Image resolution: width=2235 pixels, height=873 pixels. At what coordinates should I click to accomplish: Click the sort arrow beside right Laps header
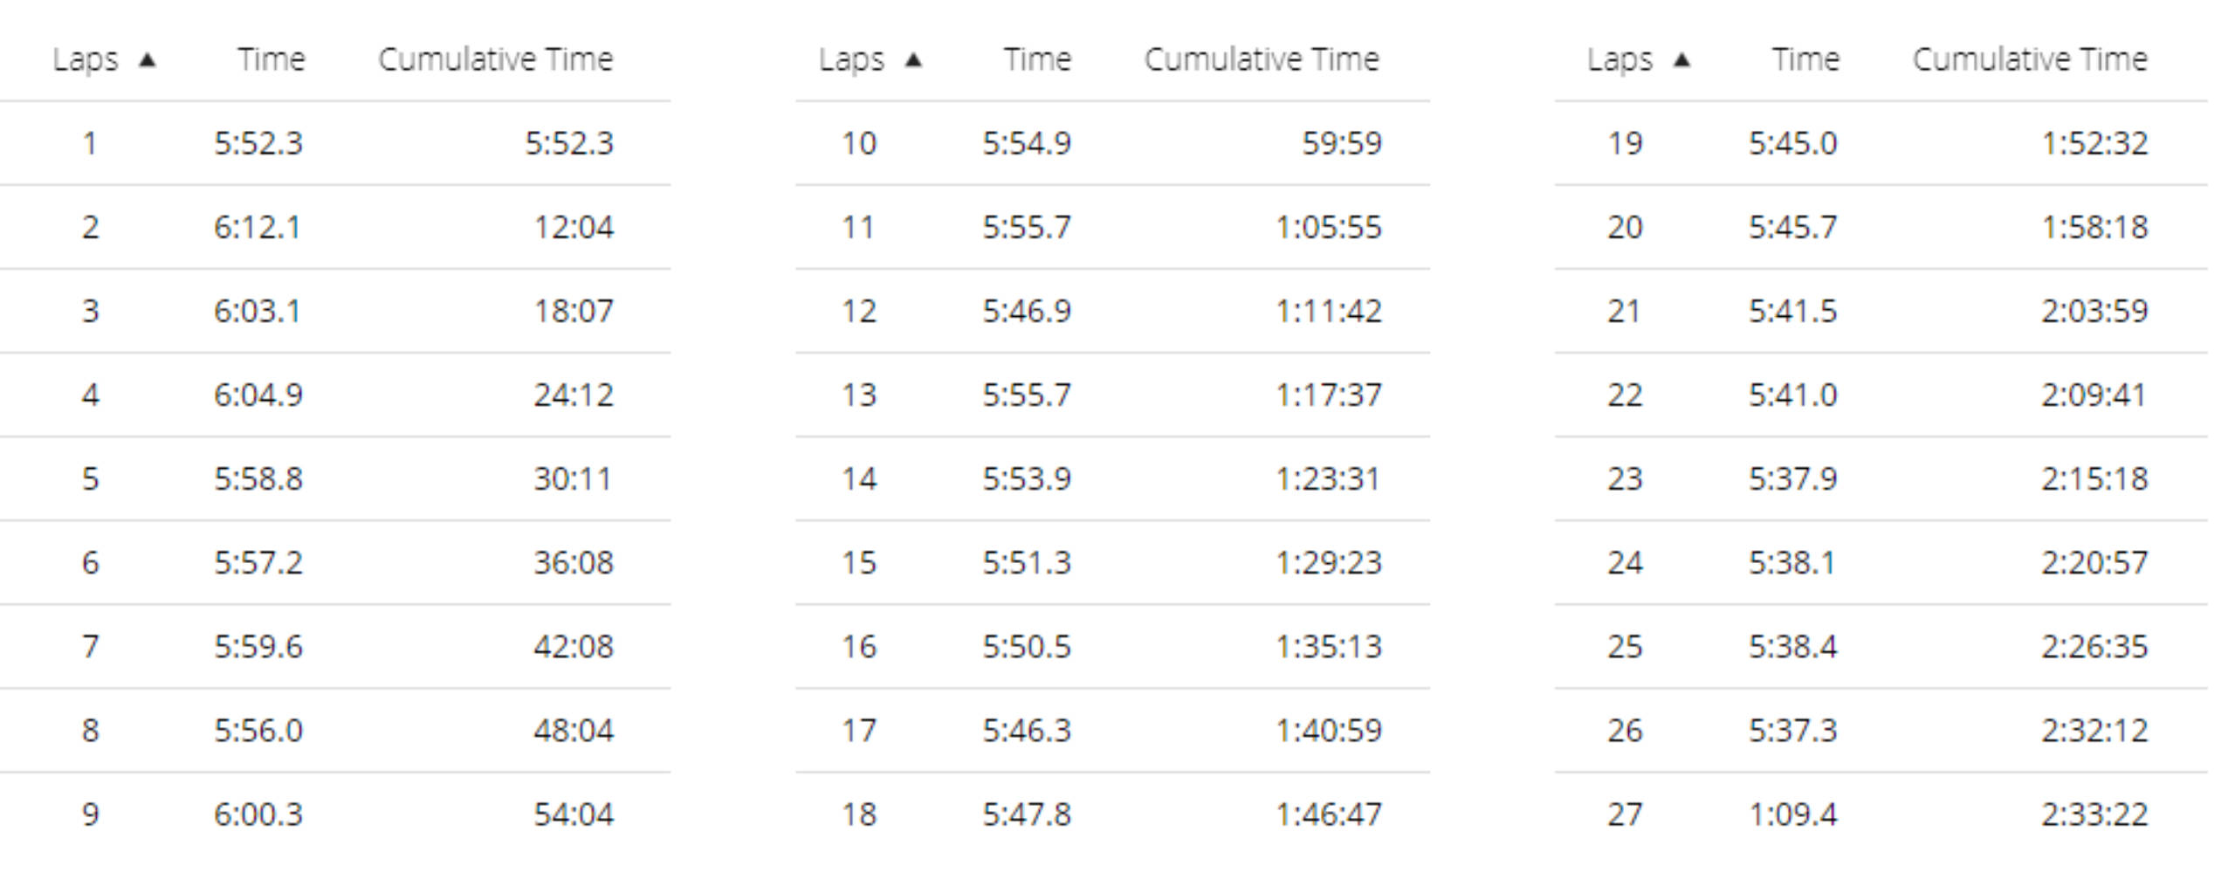[x=1681, y=60]
